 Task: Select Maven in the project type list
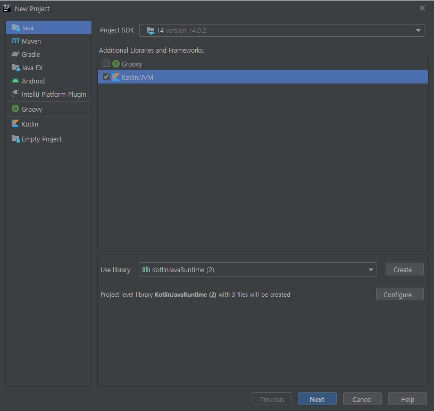click(49, 41)
